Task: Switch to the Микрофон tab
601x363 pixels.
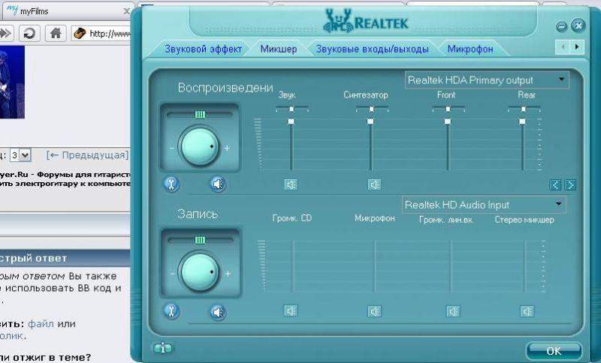Action: click(470, 49)
